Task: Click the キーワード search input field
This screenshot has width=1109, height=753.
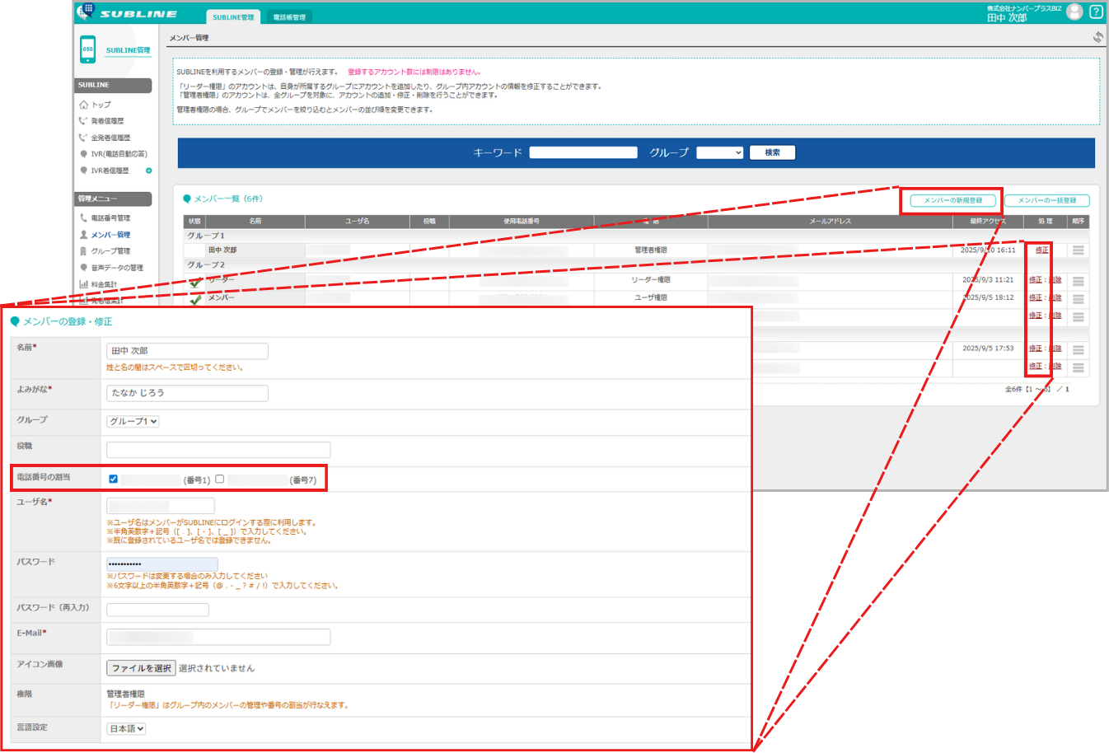Action: (583, 152)
